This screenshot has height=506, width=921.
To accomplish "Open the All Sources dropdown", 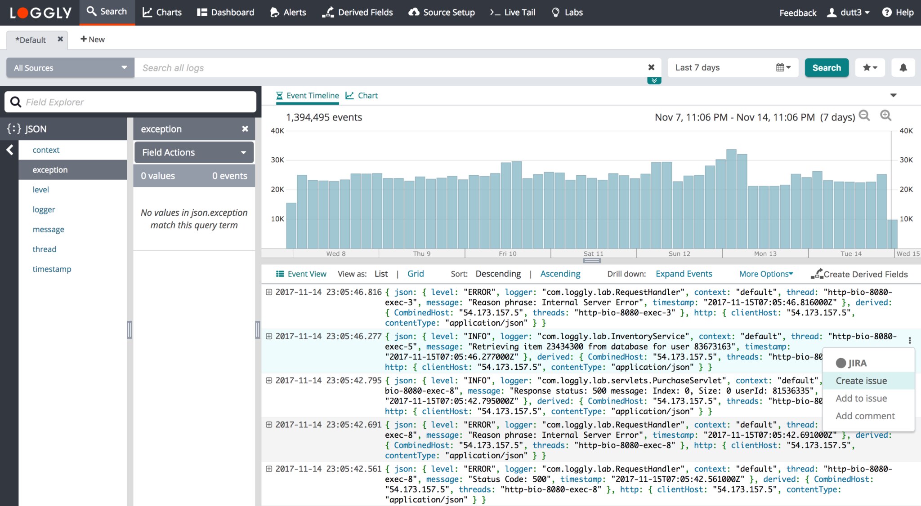I will coord(70,68).
